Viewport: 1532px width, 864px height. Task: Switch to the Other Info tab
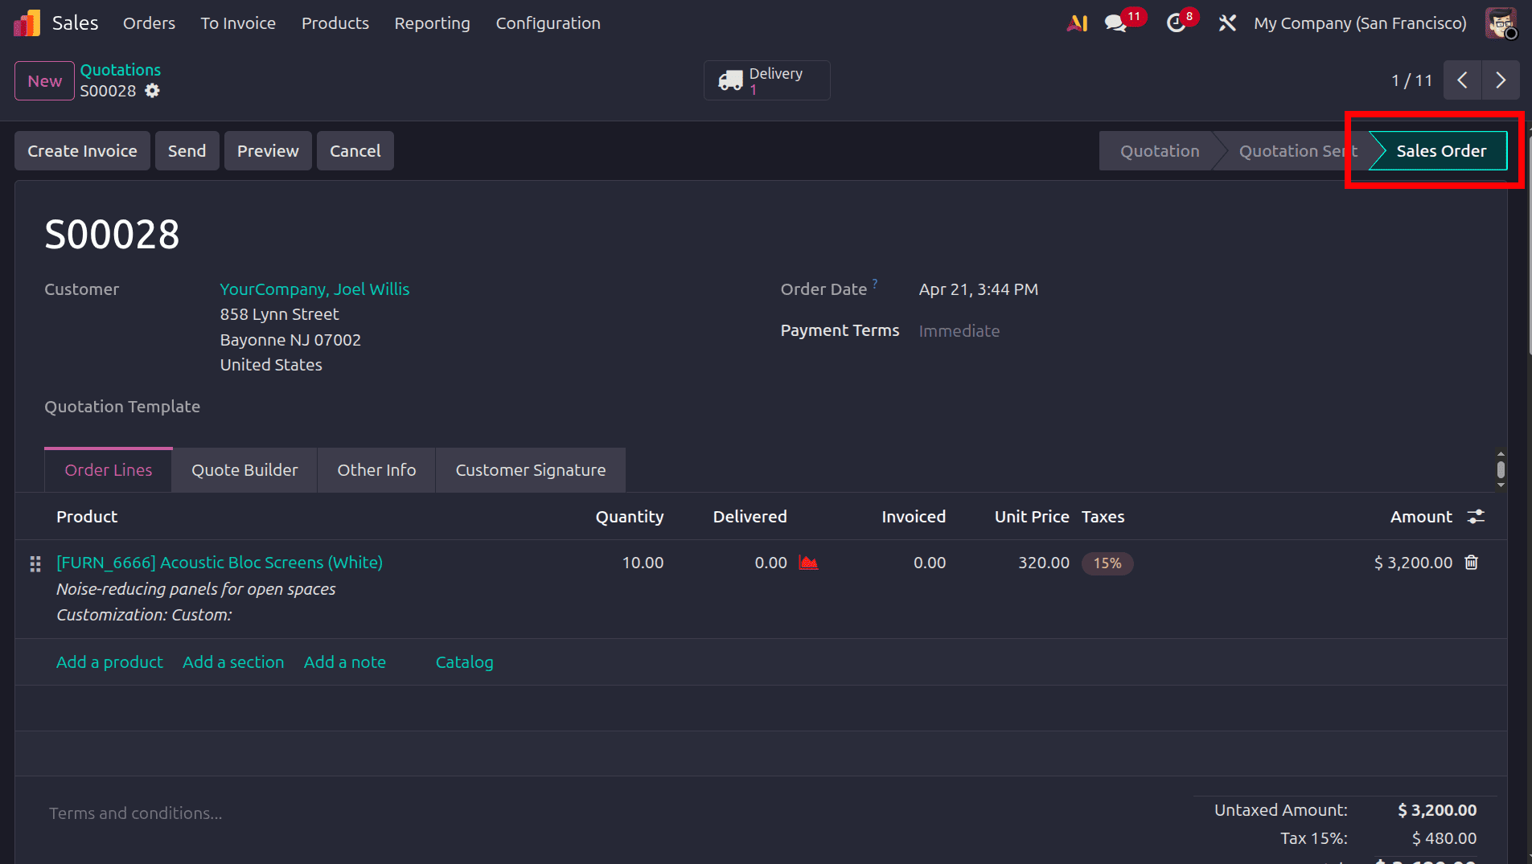pos(376,469)
